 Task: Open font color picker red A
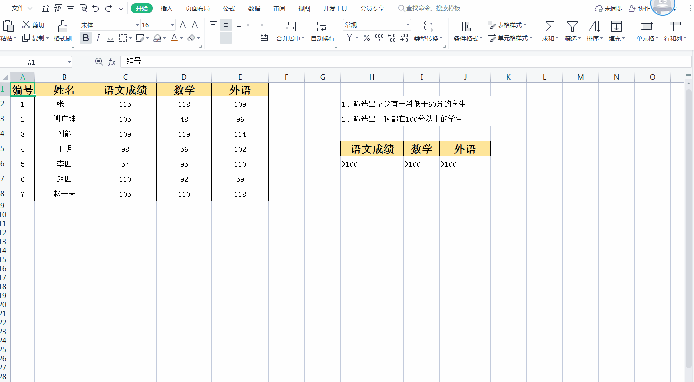(x=174, y=38)
